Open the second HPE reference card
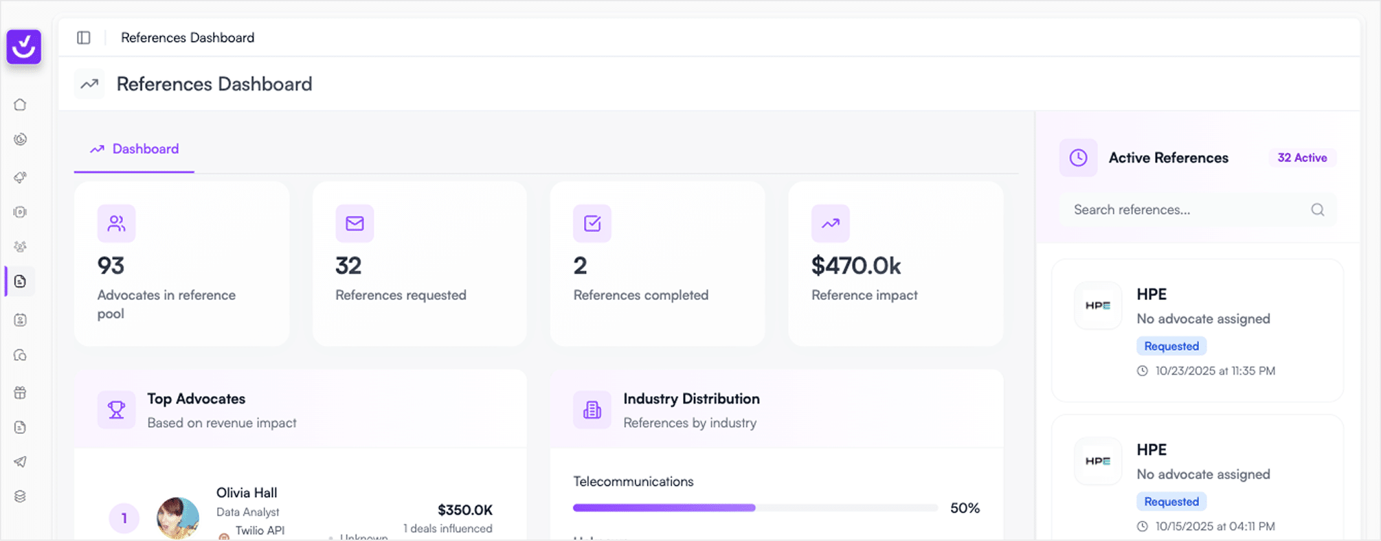Image resolution: width=1381 pixels, height=541 pixels. [x=1197, y=481]
